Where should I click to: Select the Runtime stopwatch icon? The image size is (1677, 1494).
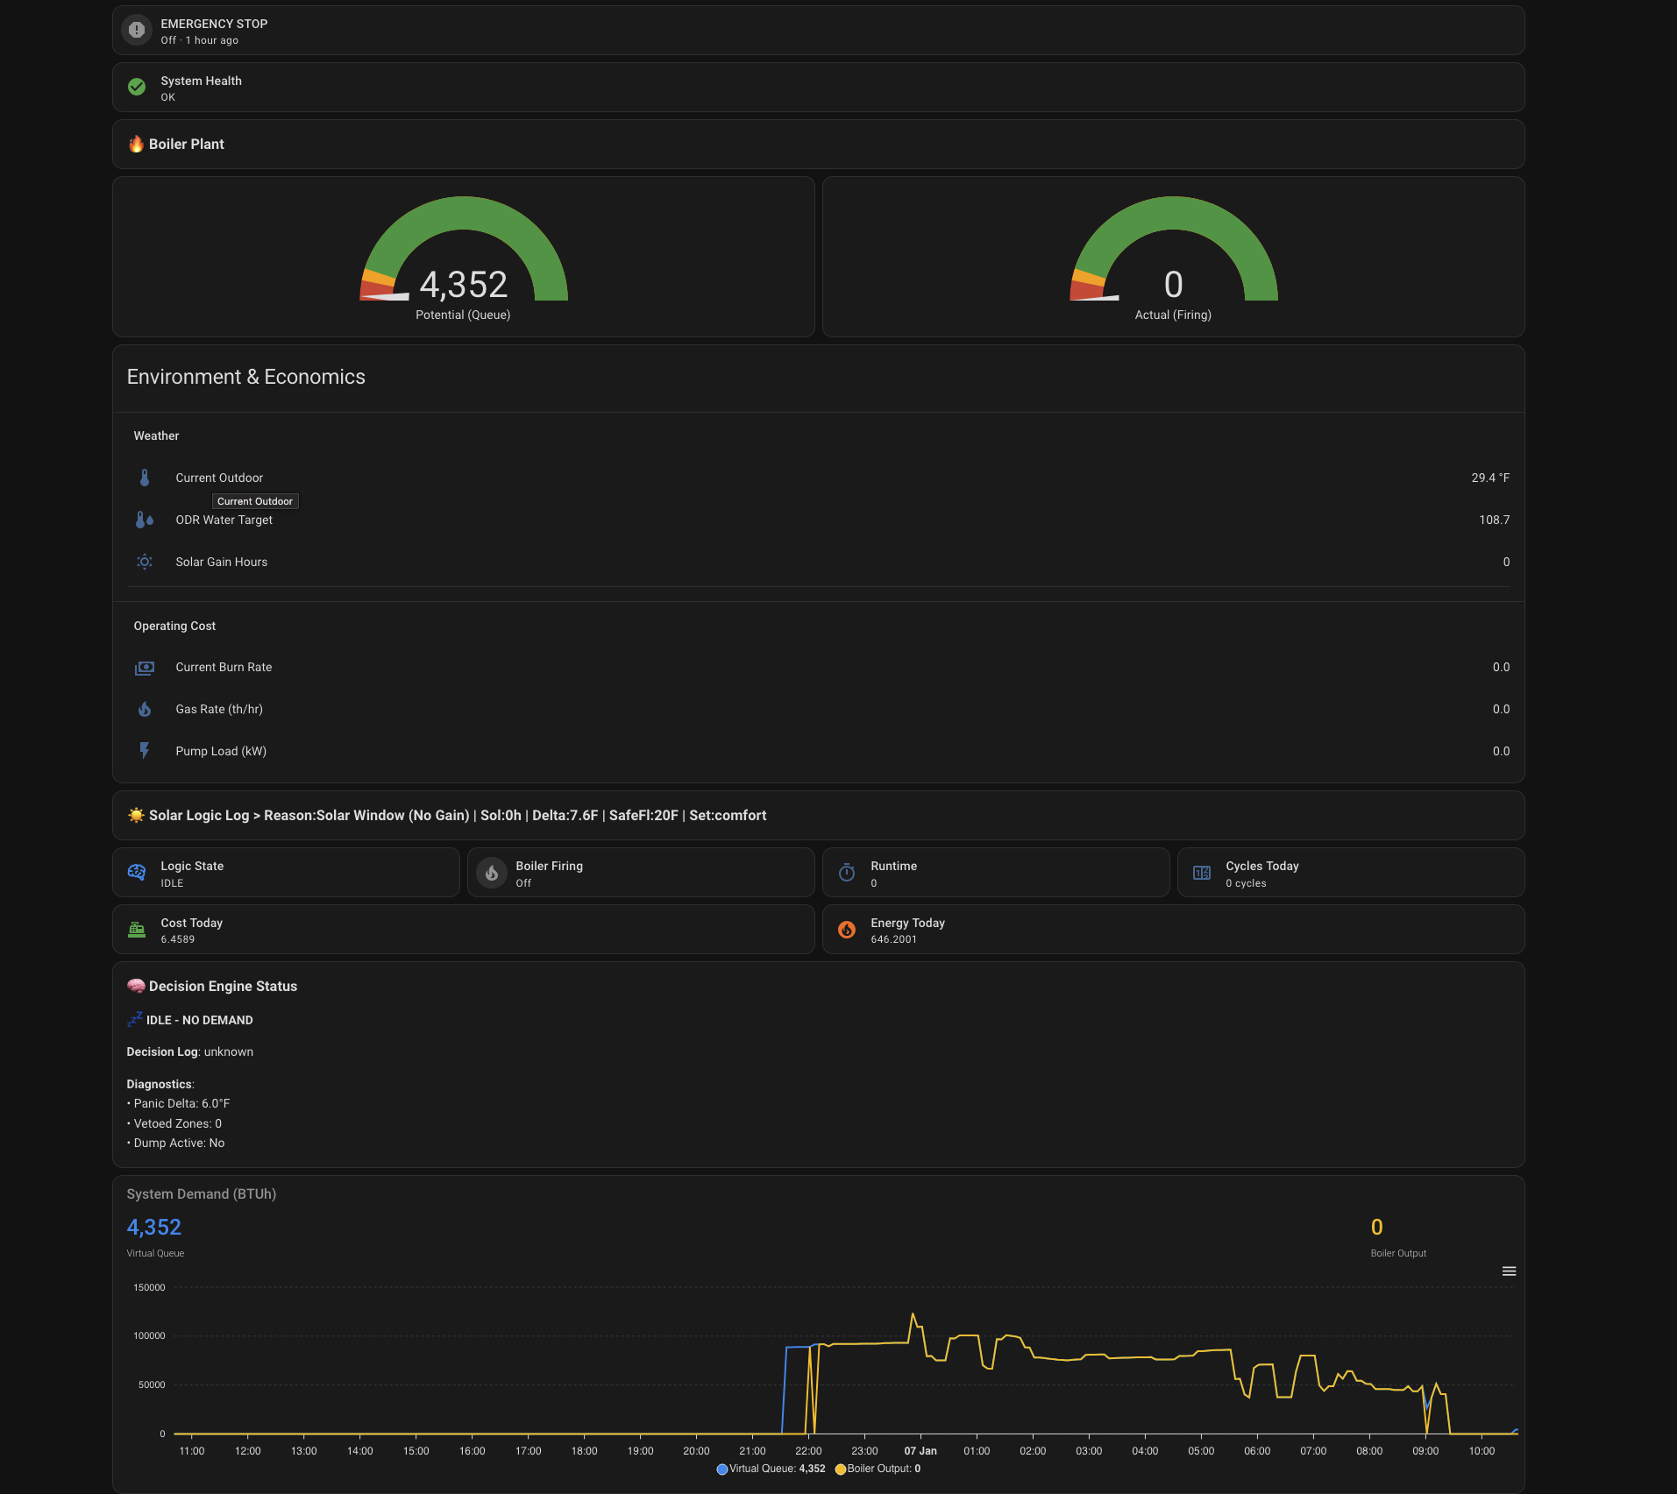tap(847, 872)
